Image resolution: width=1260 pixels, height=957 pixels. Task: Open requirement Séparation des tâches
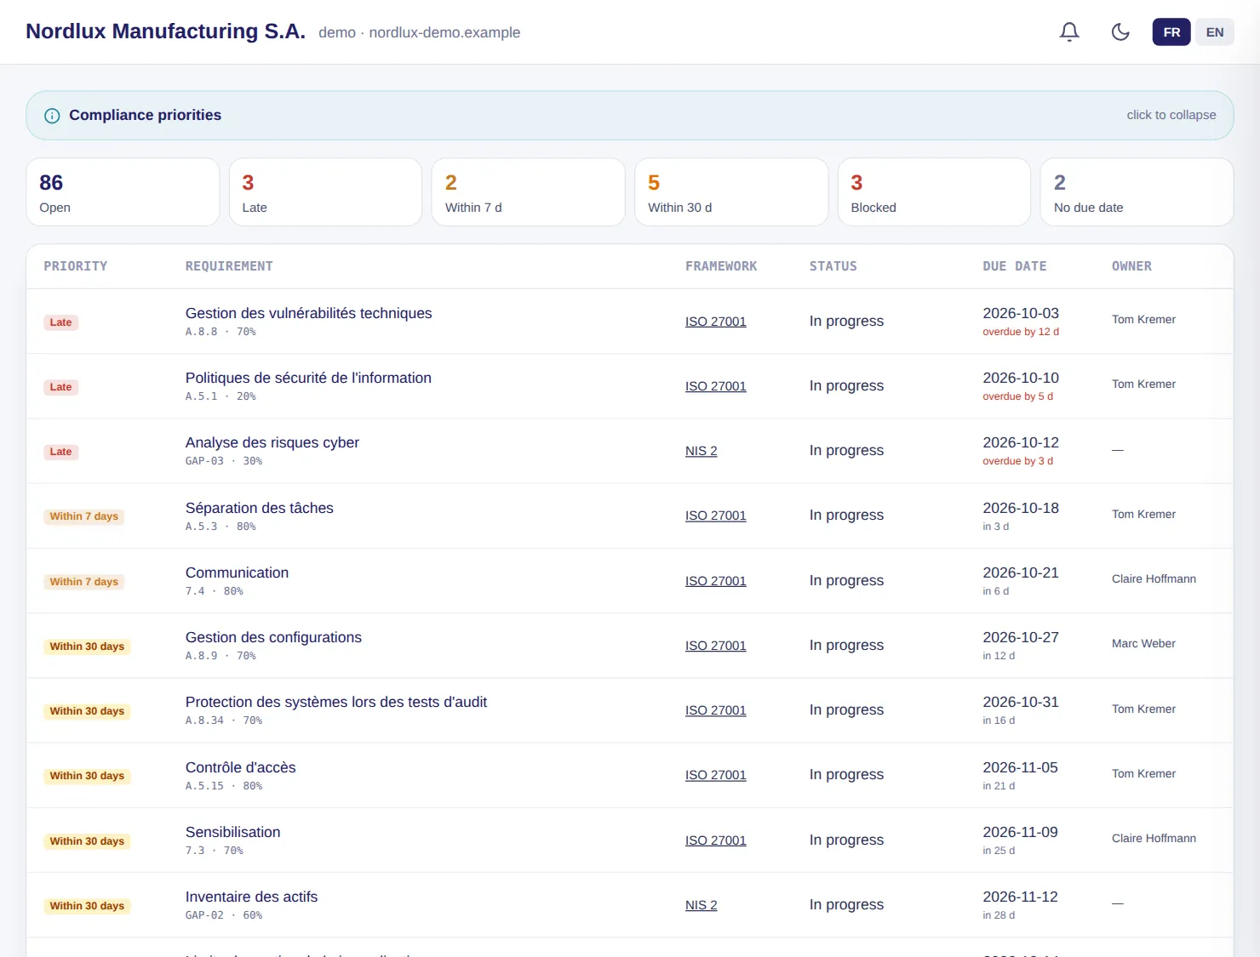[259, 508]
